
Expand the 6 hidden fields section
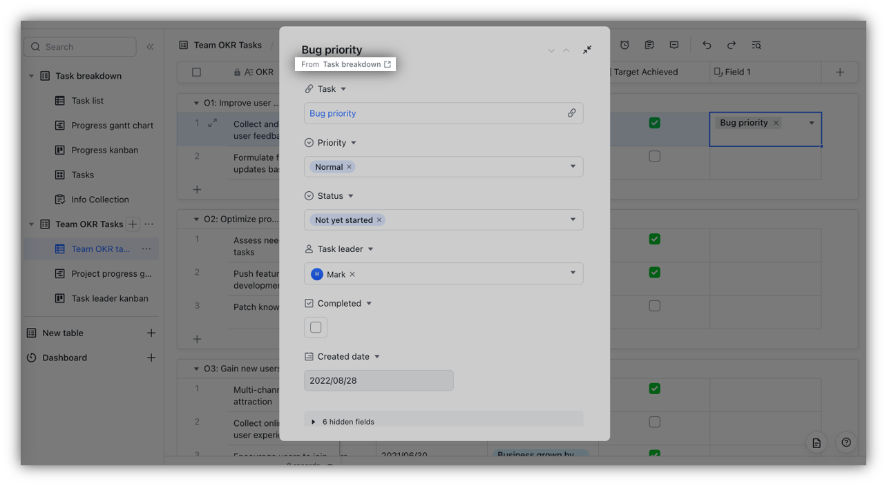(x=443, y=421)
